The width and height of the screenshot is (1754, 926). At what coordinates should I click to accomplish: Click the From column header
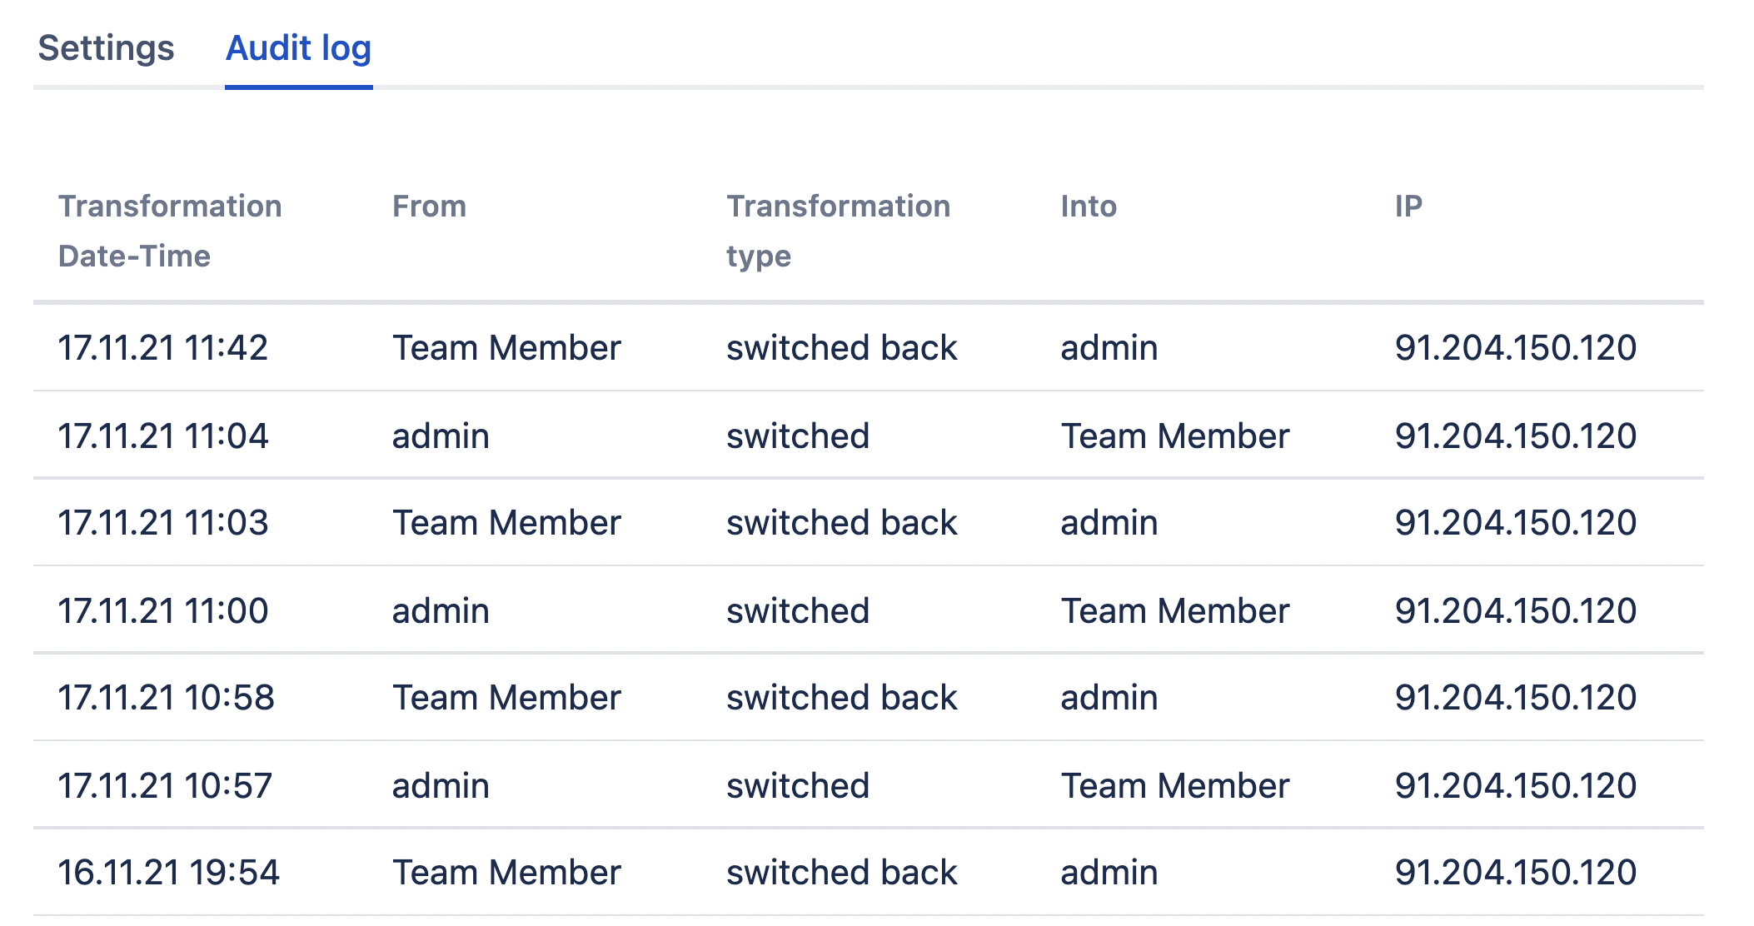point(429,207)
